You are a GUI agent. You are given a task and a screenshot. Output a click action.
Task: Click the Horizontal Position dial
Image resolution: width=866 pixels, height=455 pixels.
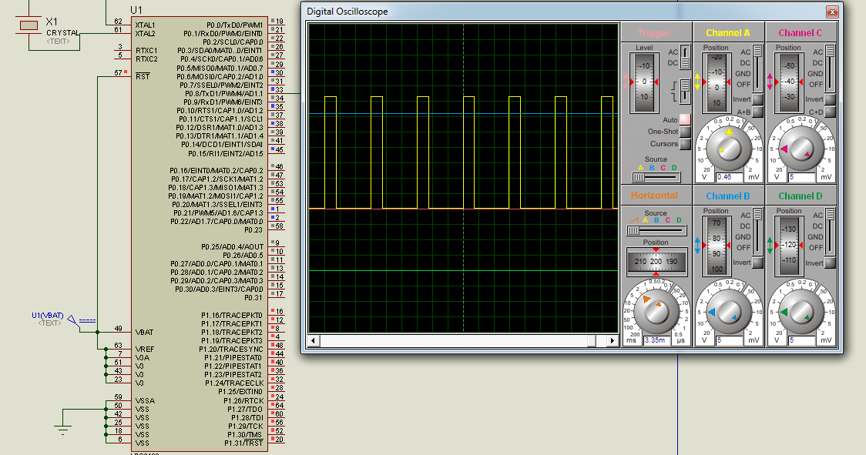coord(656,262)
